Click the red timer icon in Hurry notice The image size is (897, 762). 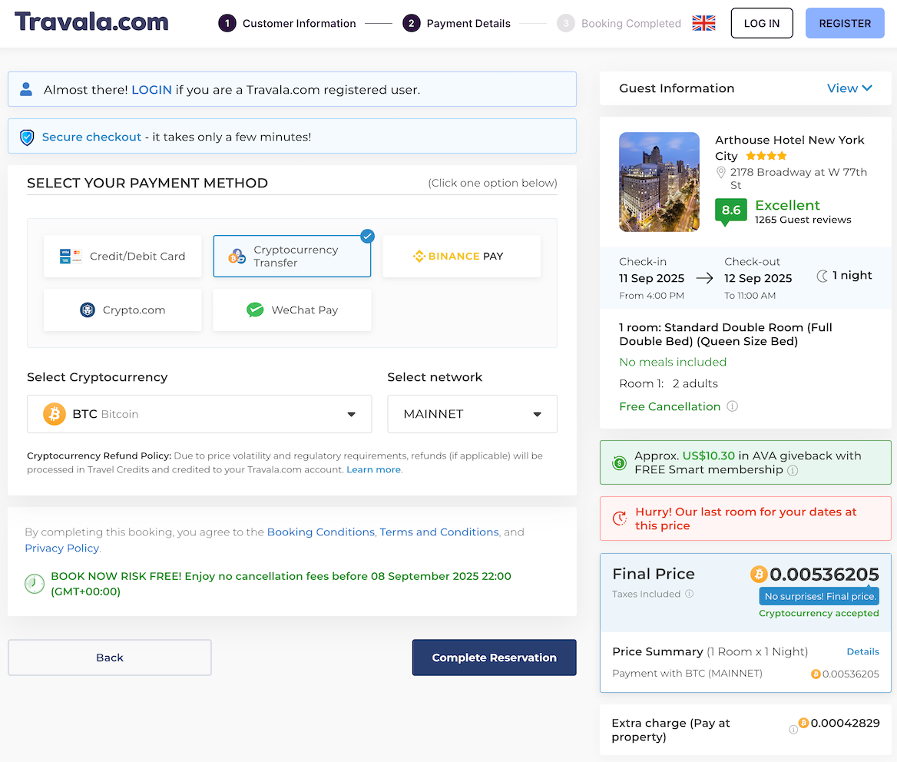tap(620, 518)
